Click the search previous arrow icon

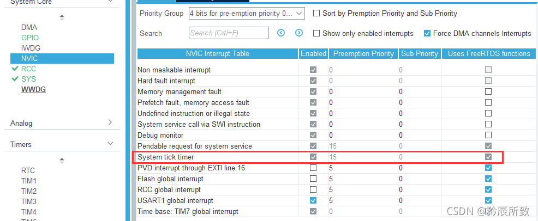click(282, 33)
